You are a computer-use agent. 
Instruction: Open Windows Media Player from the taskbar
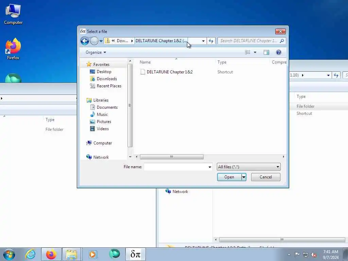click(x=92, y=254)
